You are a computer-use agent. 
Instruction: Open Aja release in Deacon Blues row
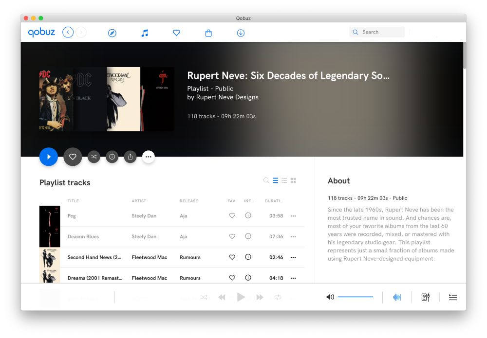coord(183,236)
